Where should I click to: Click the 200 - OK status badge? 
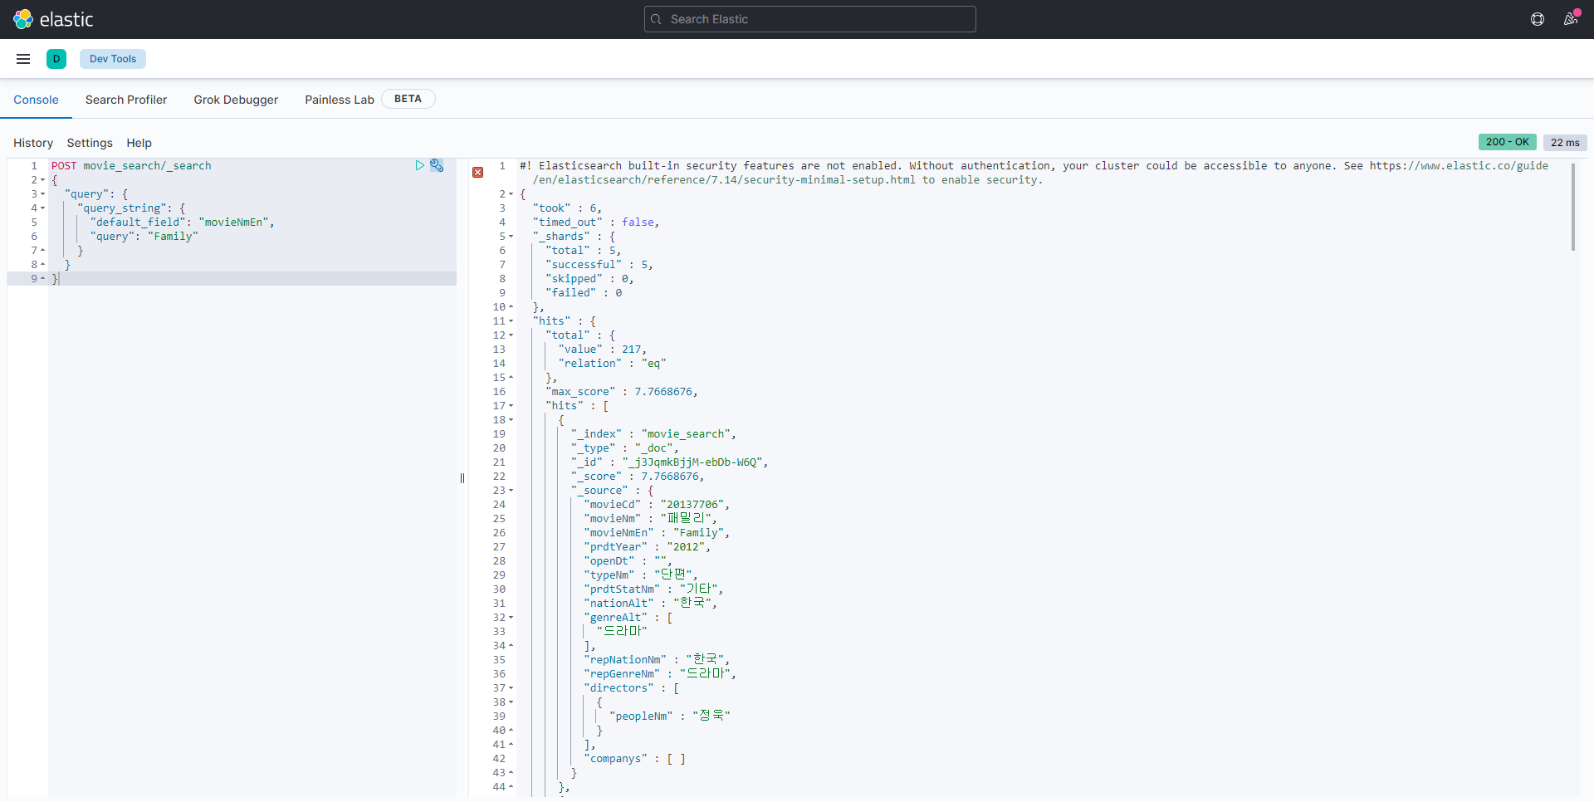(1508, 142)
